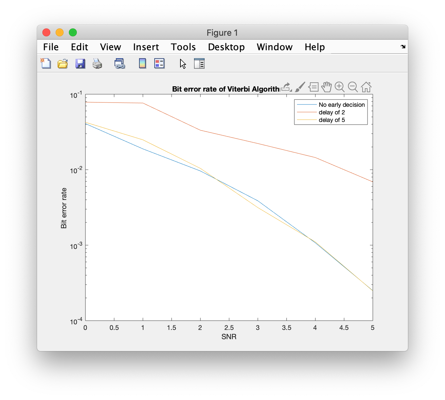Open the Help menu
Viewport: 445px width, 400px height.
[x=315, y=47]
